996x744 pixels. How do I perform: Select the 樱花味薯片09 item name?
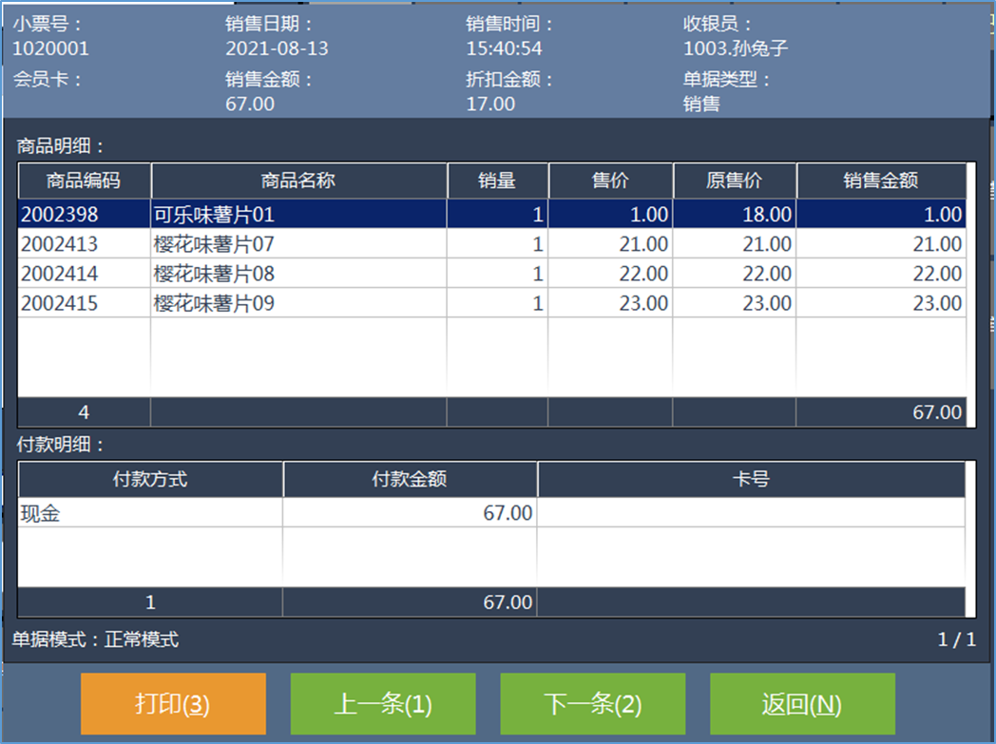pos(214,303)
